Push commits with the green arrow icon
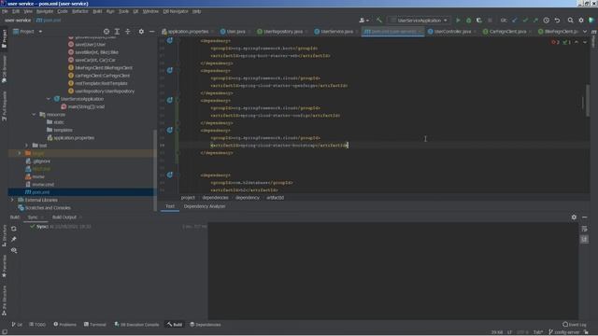Screen dimensions: 598x336 [x=535, y=21]
